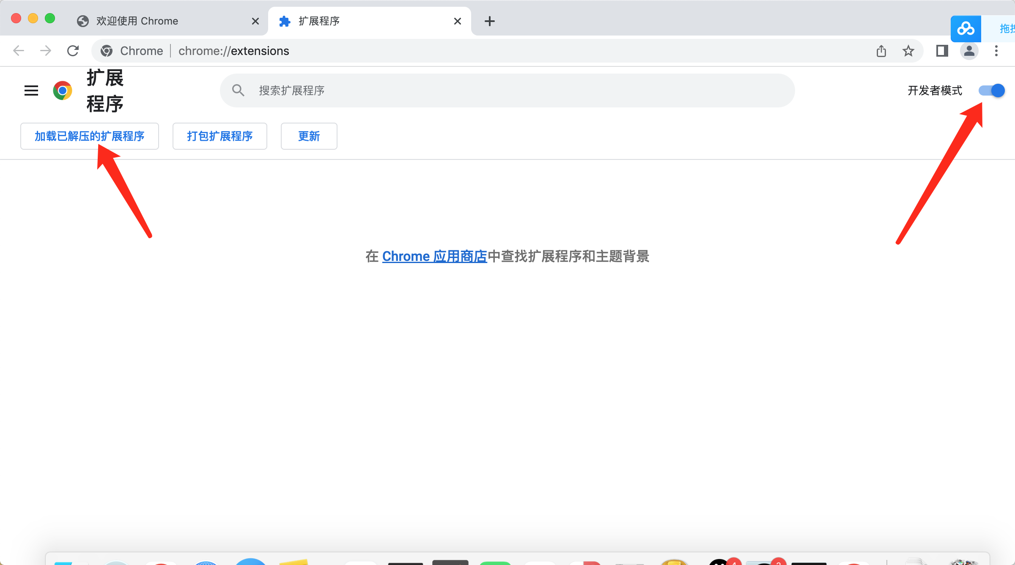
Task: Click the 搜索扩展程序 search field
Action: click(x=507, y=91)
